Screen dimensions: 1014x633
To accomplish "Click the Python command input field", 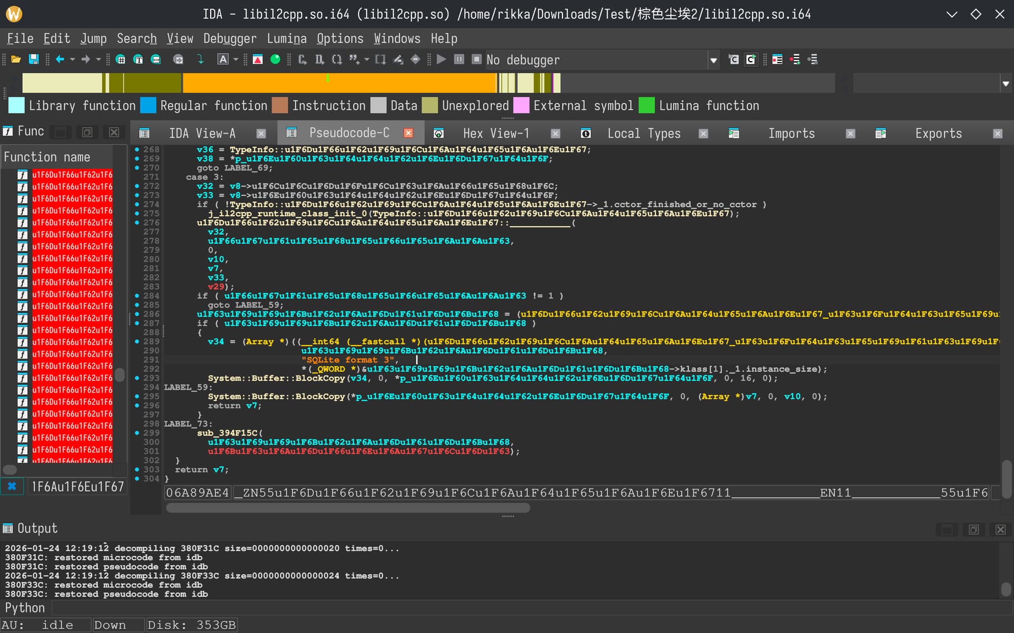I will (x=528, y=608).
